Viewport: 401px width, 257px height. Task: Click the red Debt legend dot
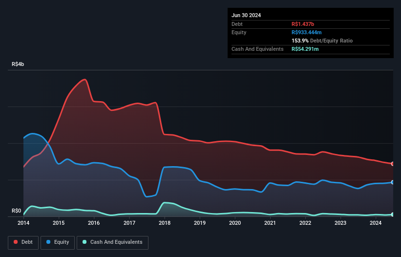point(16,242)
